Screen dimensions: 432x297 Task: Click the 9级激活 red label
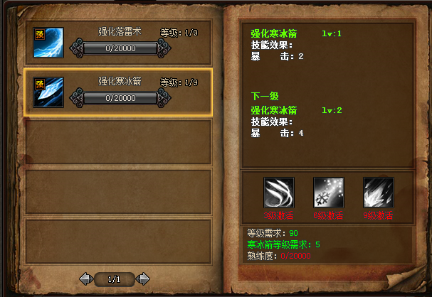point(379,215)
